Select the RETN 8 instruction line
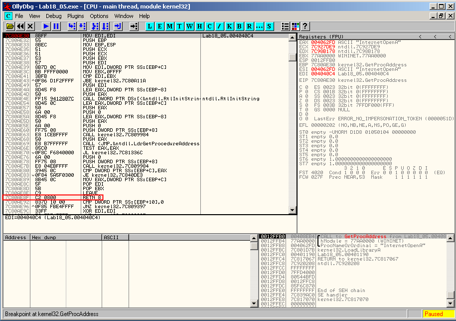Screen dimensions: 456x321 pos(93,198)
